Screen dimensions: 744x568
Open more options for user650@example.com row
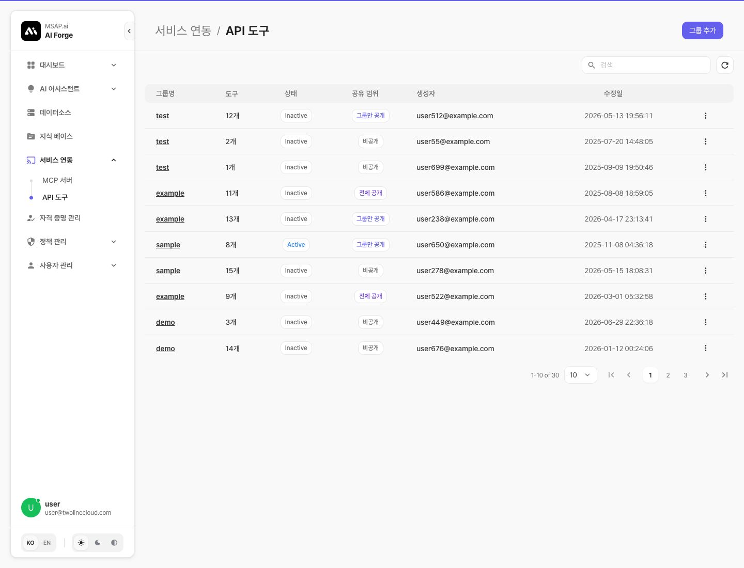[705, 245]
